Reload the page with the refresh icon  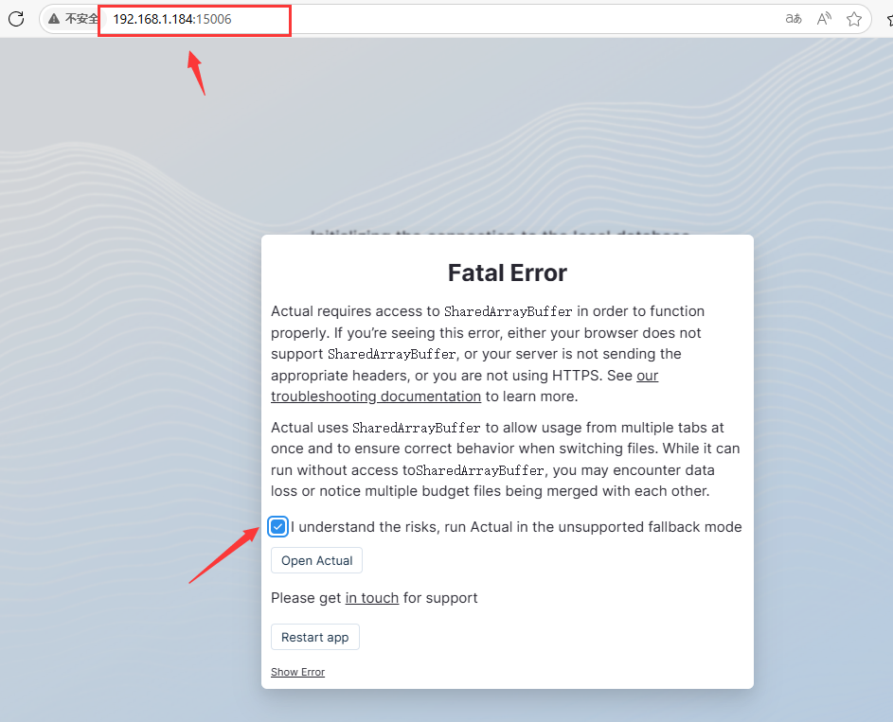pos(16,19)
